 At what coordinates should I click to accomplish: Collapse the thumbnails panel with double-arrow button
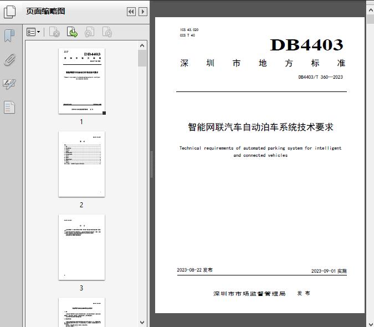pos(131,12)
